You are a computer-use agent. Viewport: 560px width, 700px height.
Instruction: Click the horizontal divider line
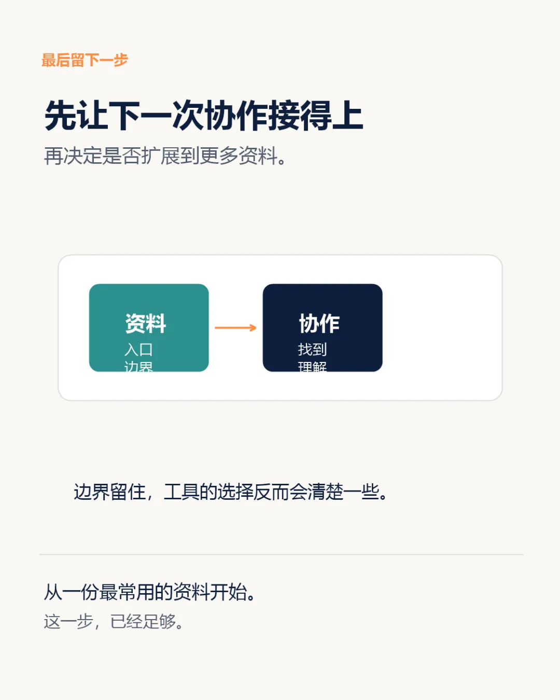(x=281, y=554)
